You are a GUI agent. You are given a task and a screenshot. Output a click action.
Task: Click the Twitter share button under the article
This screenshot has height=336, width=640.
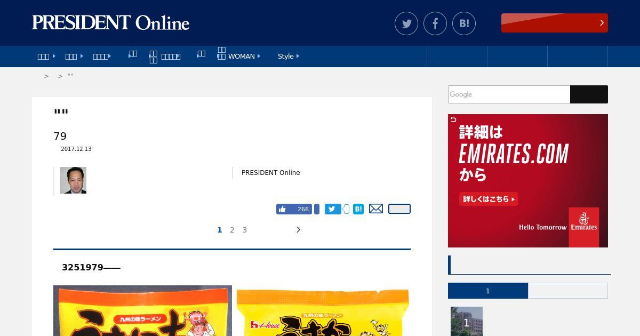pos(333,209)
